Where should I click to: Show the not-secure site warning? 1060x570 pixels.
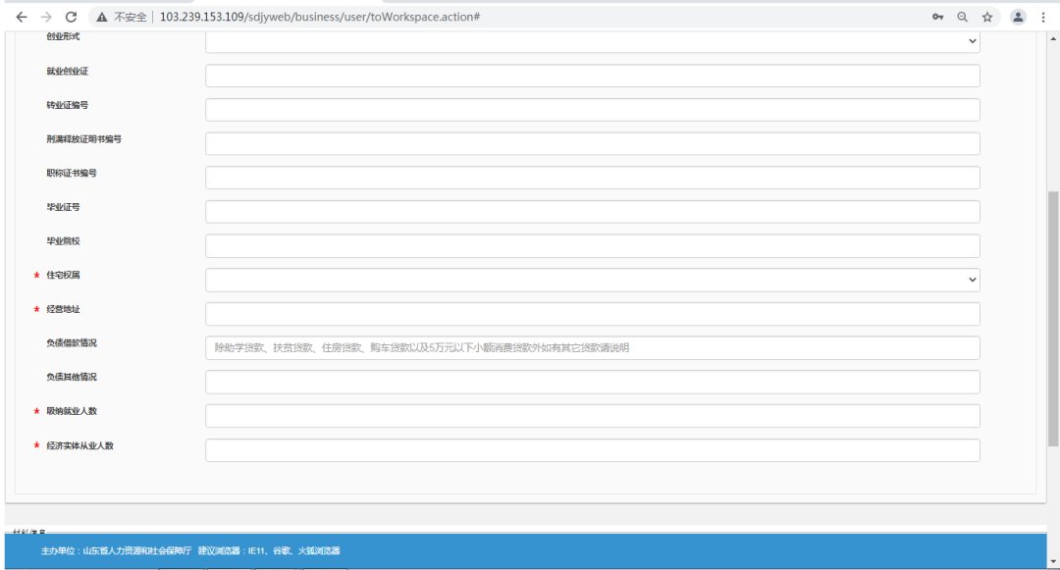(x=123, y=17)
